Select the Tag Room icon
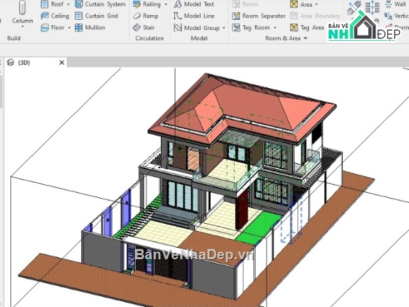This screenshot has height=307, width=409. click(x=236, y=28)
